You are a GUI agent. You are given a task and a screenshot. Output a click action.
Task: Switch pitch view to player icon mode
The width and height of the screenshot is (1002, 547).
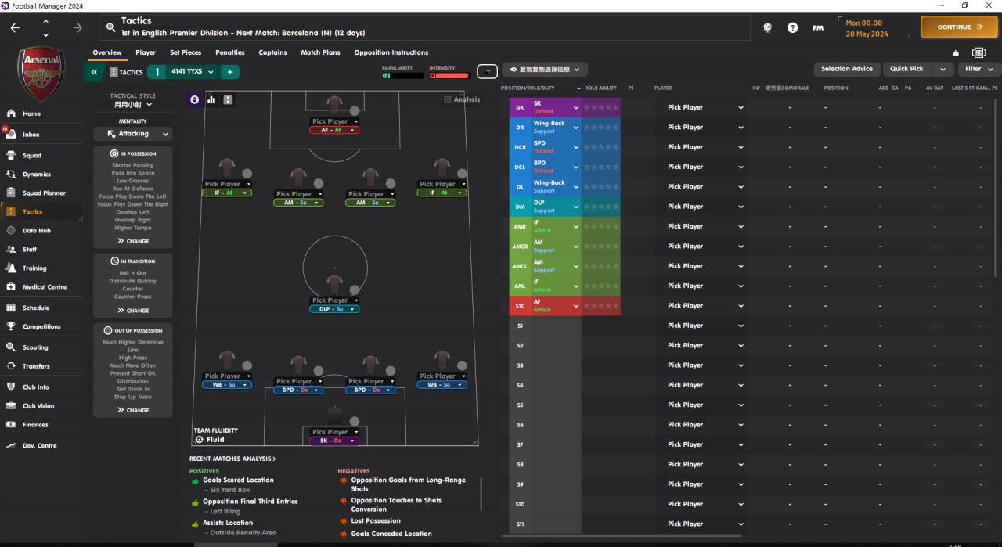pos(195,99)
